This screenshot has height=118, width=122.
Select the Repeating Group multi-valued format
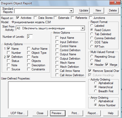click(x=92, y=56)
